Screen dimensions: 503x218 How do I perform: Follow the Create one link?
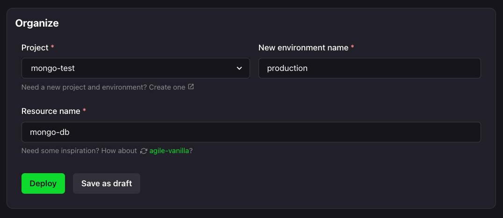(167, 87)
